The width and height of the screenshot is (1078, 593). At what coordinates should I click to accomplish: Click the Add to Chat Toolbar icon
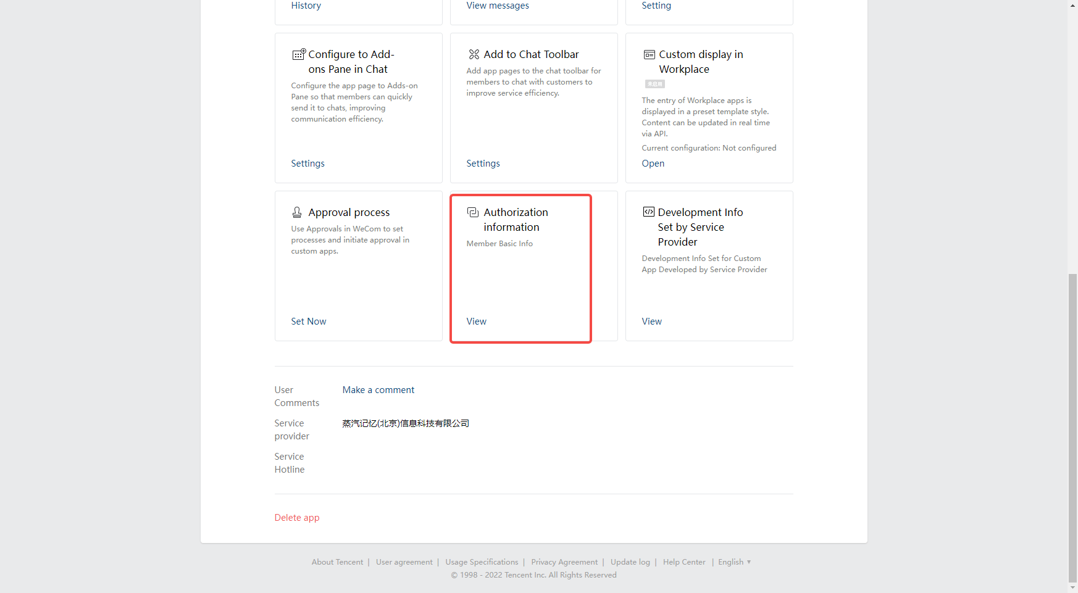click(474, 54)
